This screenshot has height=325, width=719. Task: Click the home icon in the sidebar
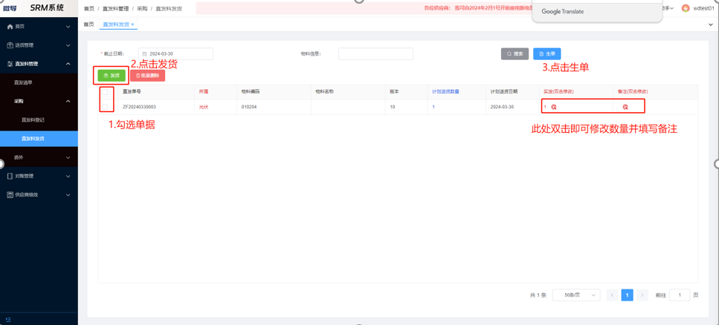(10, 27)
